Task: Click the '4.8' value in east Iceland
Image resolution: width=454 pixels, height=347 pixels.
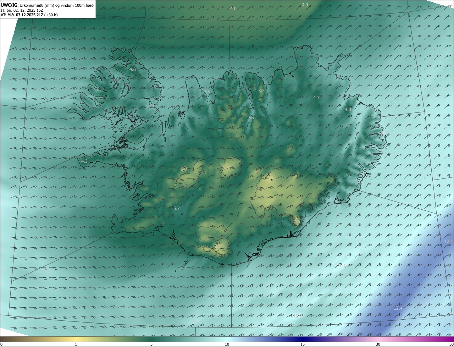Action: [x=348, y=110]
